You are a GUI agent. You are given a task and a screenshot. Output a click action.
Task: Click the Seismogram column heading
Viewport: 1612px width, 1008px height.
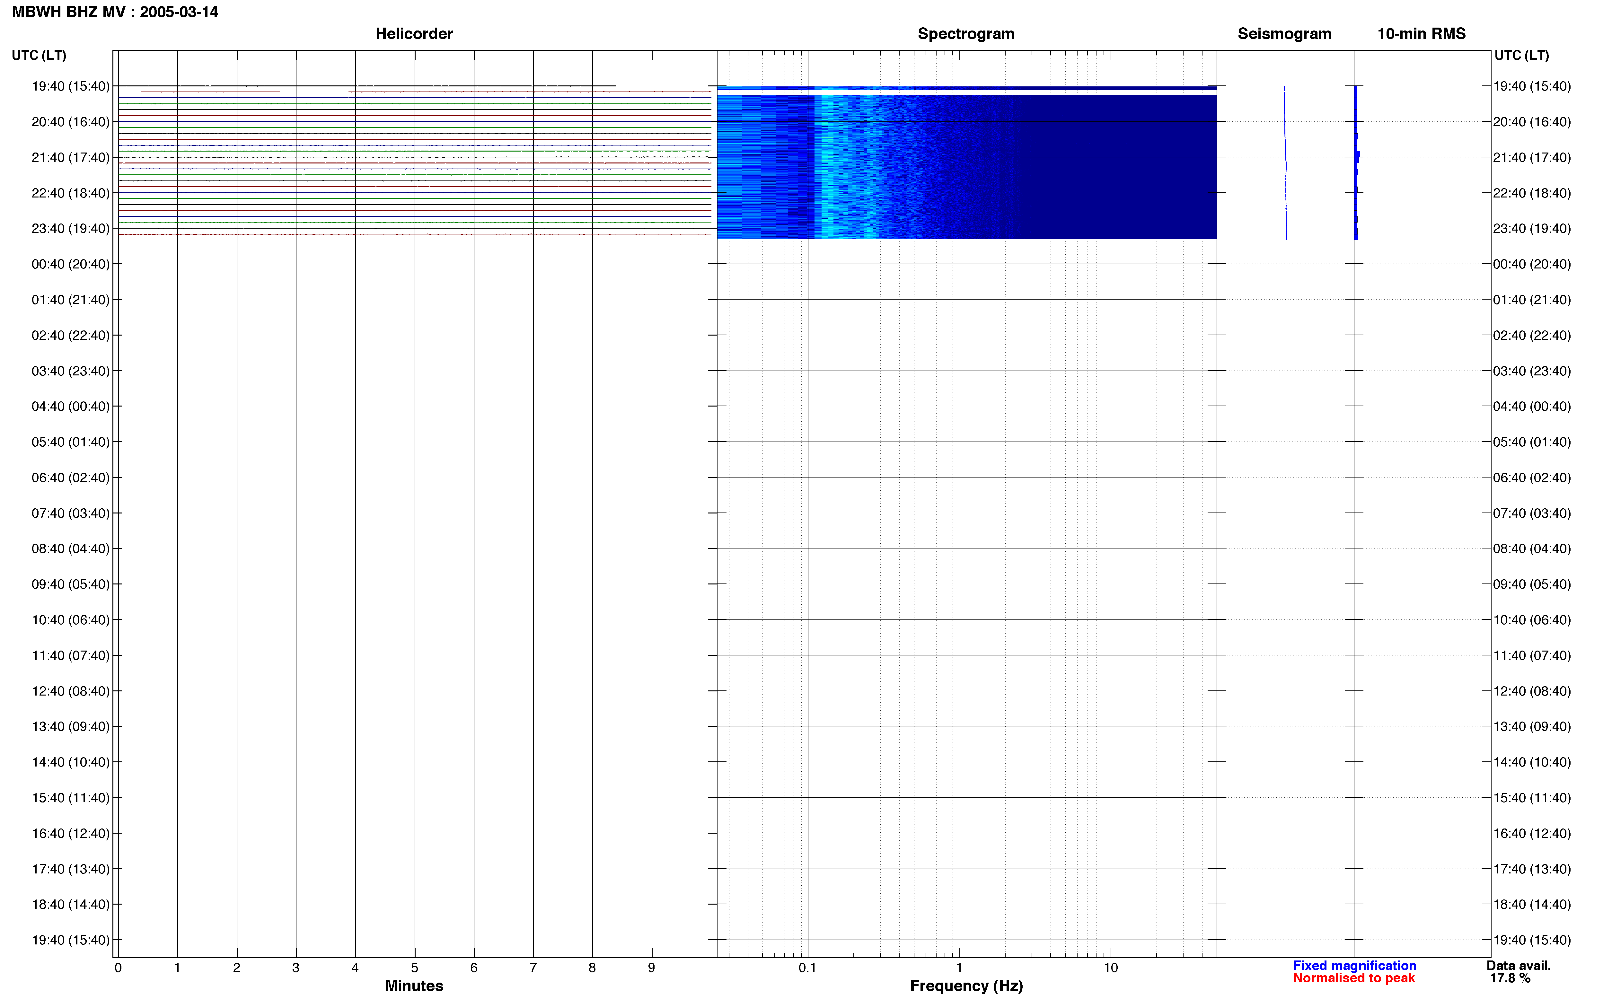click(x=1284, y=33)
